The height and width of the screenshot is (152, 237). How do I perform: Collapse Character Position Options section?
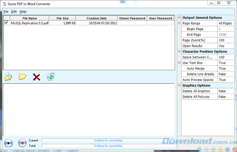[179, 51]
